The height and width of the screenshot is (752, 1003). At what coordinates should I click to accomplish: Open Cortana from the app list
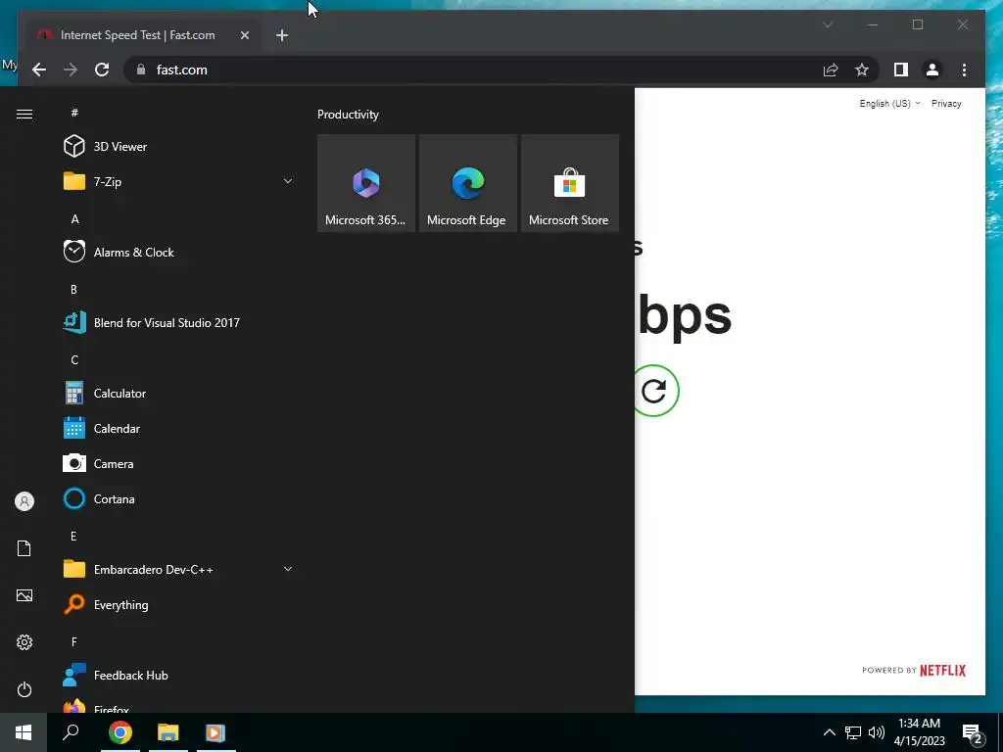(178, 498)
